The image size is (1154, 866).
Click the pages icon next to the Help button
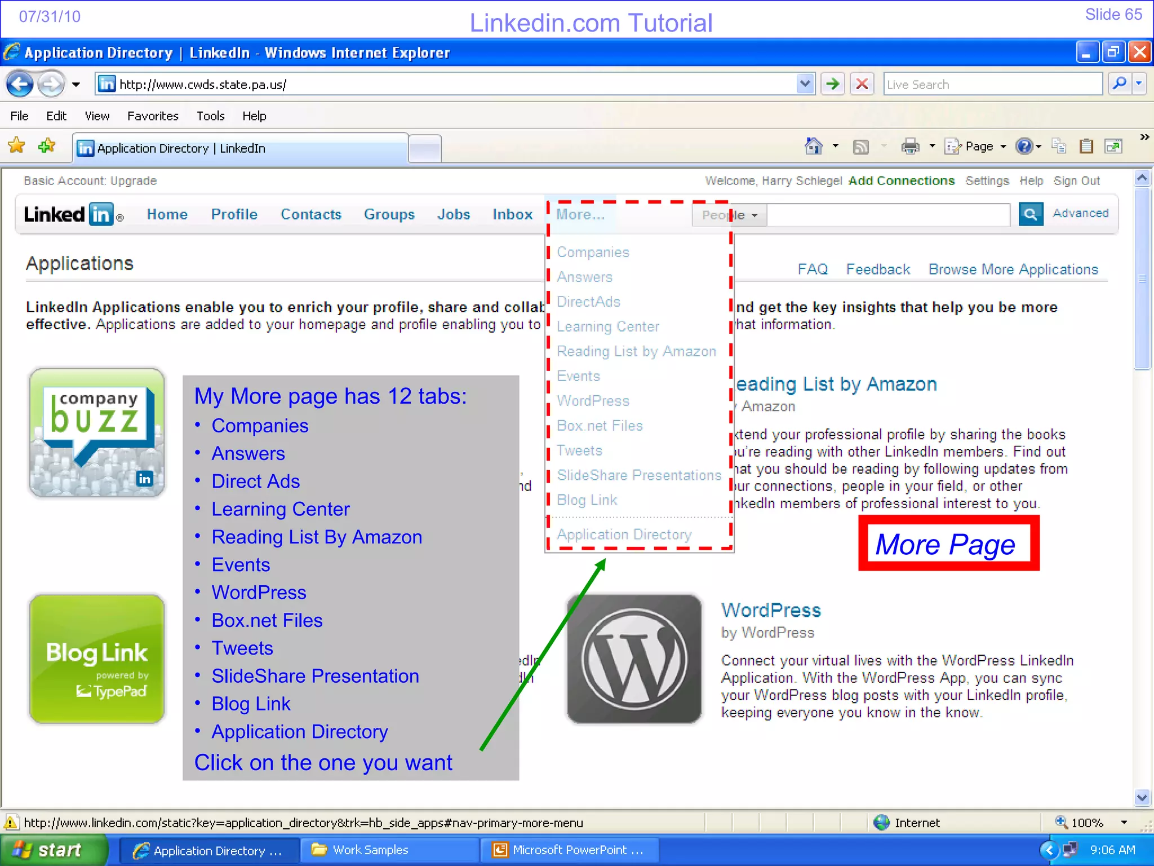point(1059,147)
